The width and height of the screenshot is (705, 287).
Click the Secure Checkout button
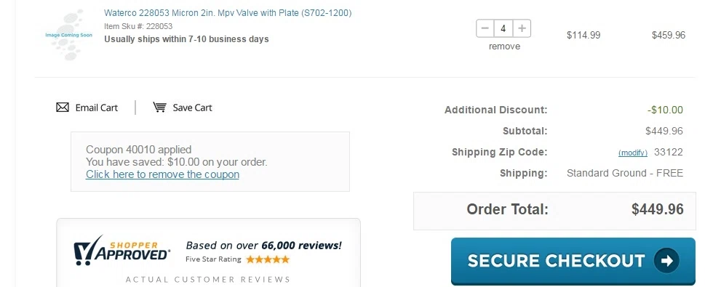tap(573, 261)
